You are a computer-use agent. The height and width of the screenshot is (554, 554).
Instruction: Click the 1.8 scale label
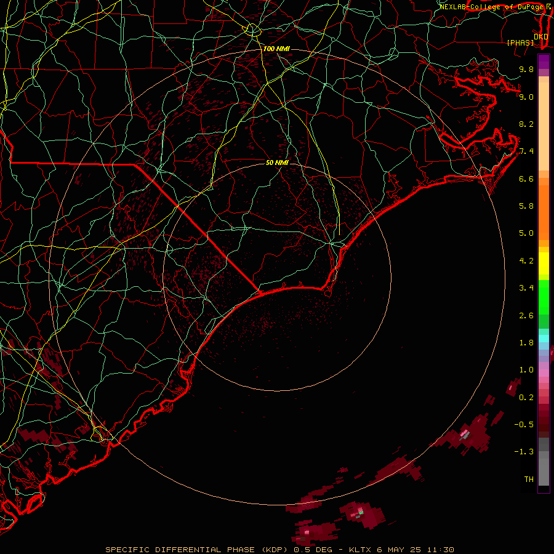(526, 343)
